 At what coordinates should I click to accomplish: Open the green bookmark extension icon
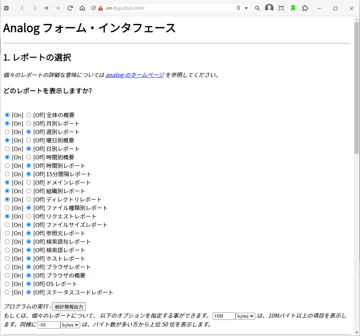tap(293, 8)
